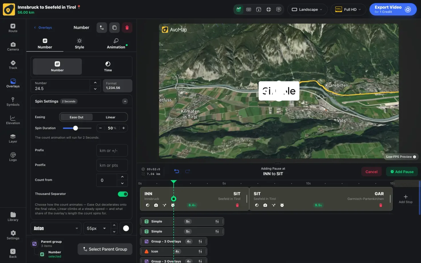The height and width of the screenshot is (263, 421).
Task: Switch to the Animation tab
Action: (116, 44)
